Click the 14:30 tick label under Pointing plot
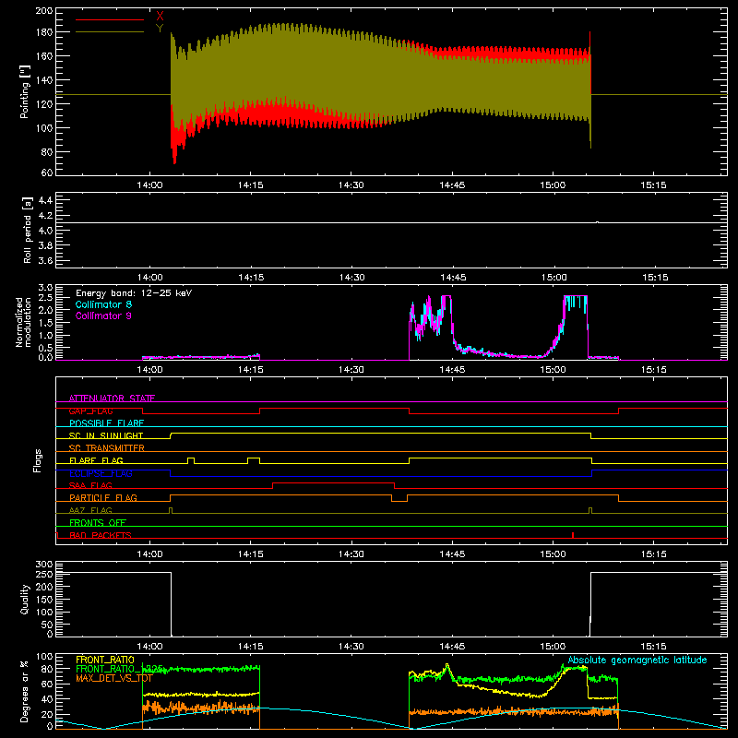This screenshot has width=738, height=738. pyautogui.click(x=351, y=185)
